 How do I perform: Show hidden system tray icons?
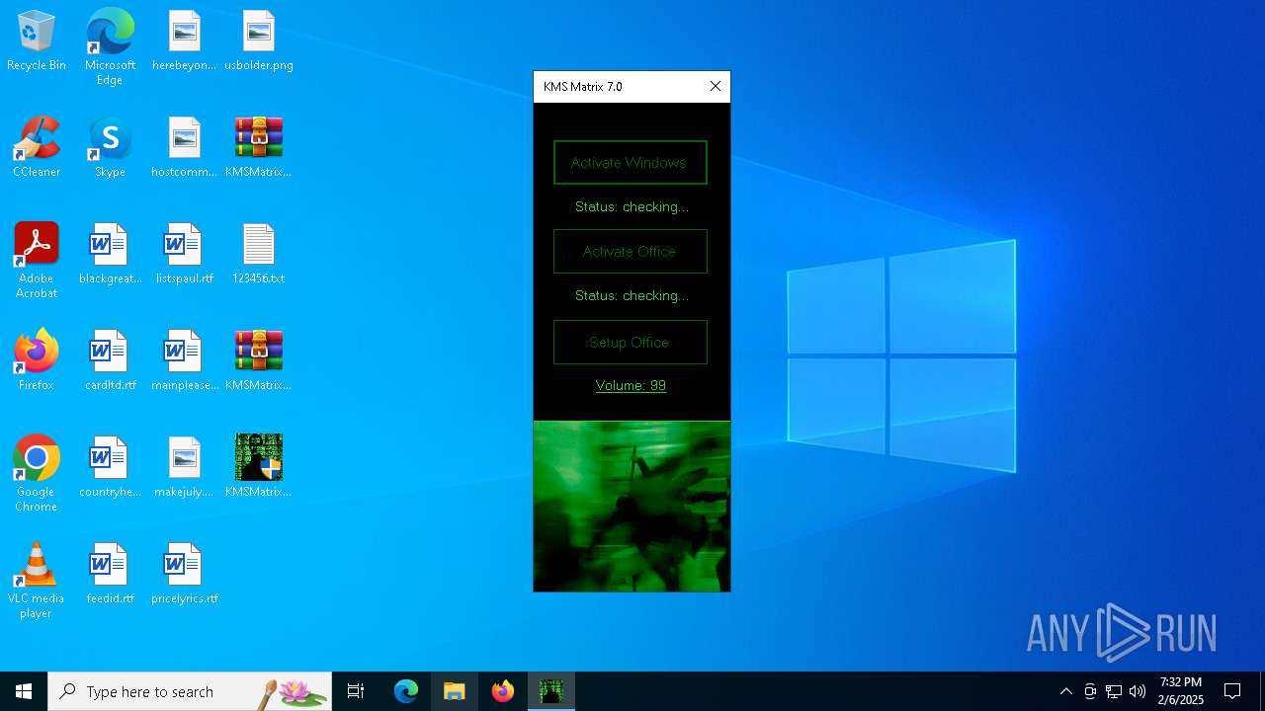point(1065,691)
